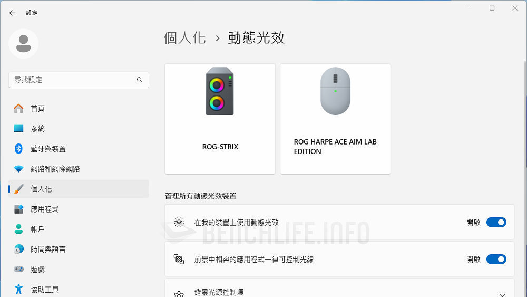Select the 藍牙與裝置 Bluetooth icon
This screenshot has height=297, width=527.
[18, 149]
